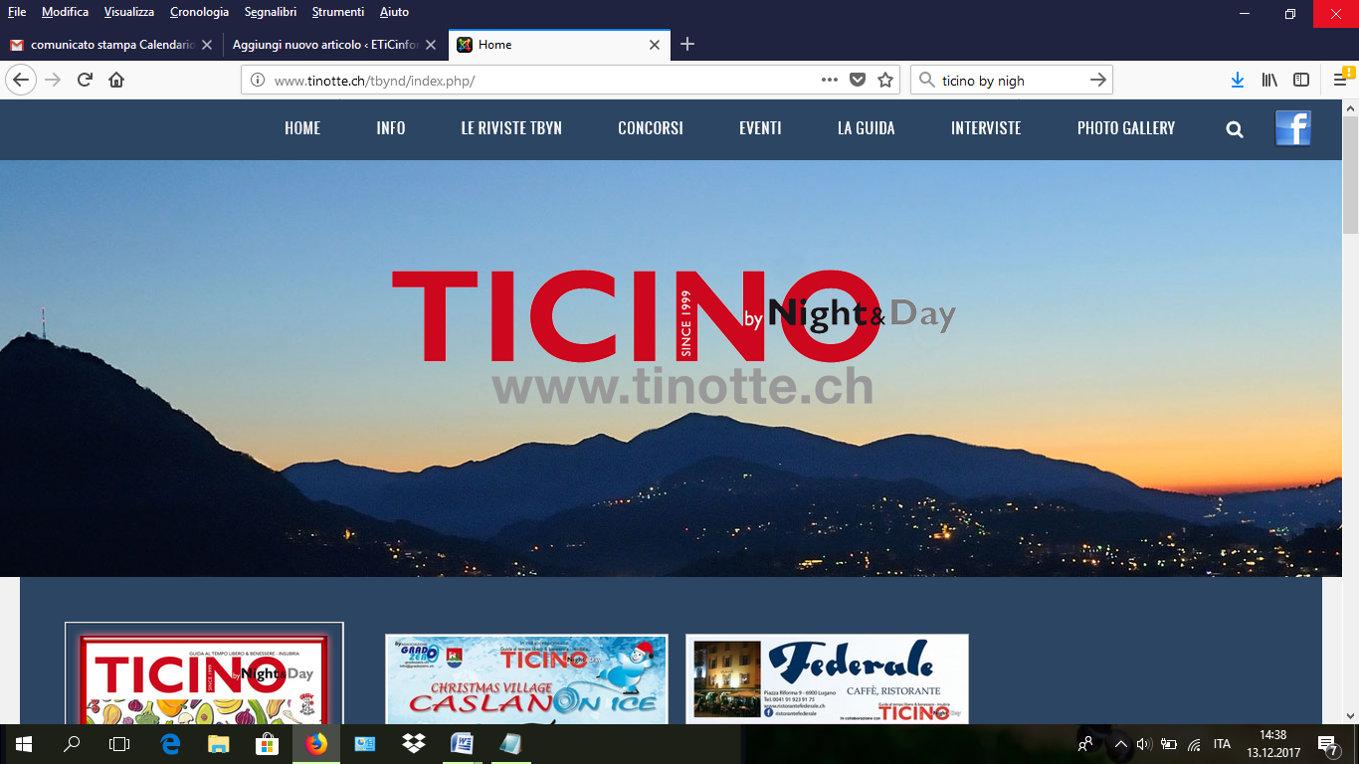Show hidden system tray icons
The image size is (1359, 764).
1120,744
